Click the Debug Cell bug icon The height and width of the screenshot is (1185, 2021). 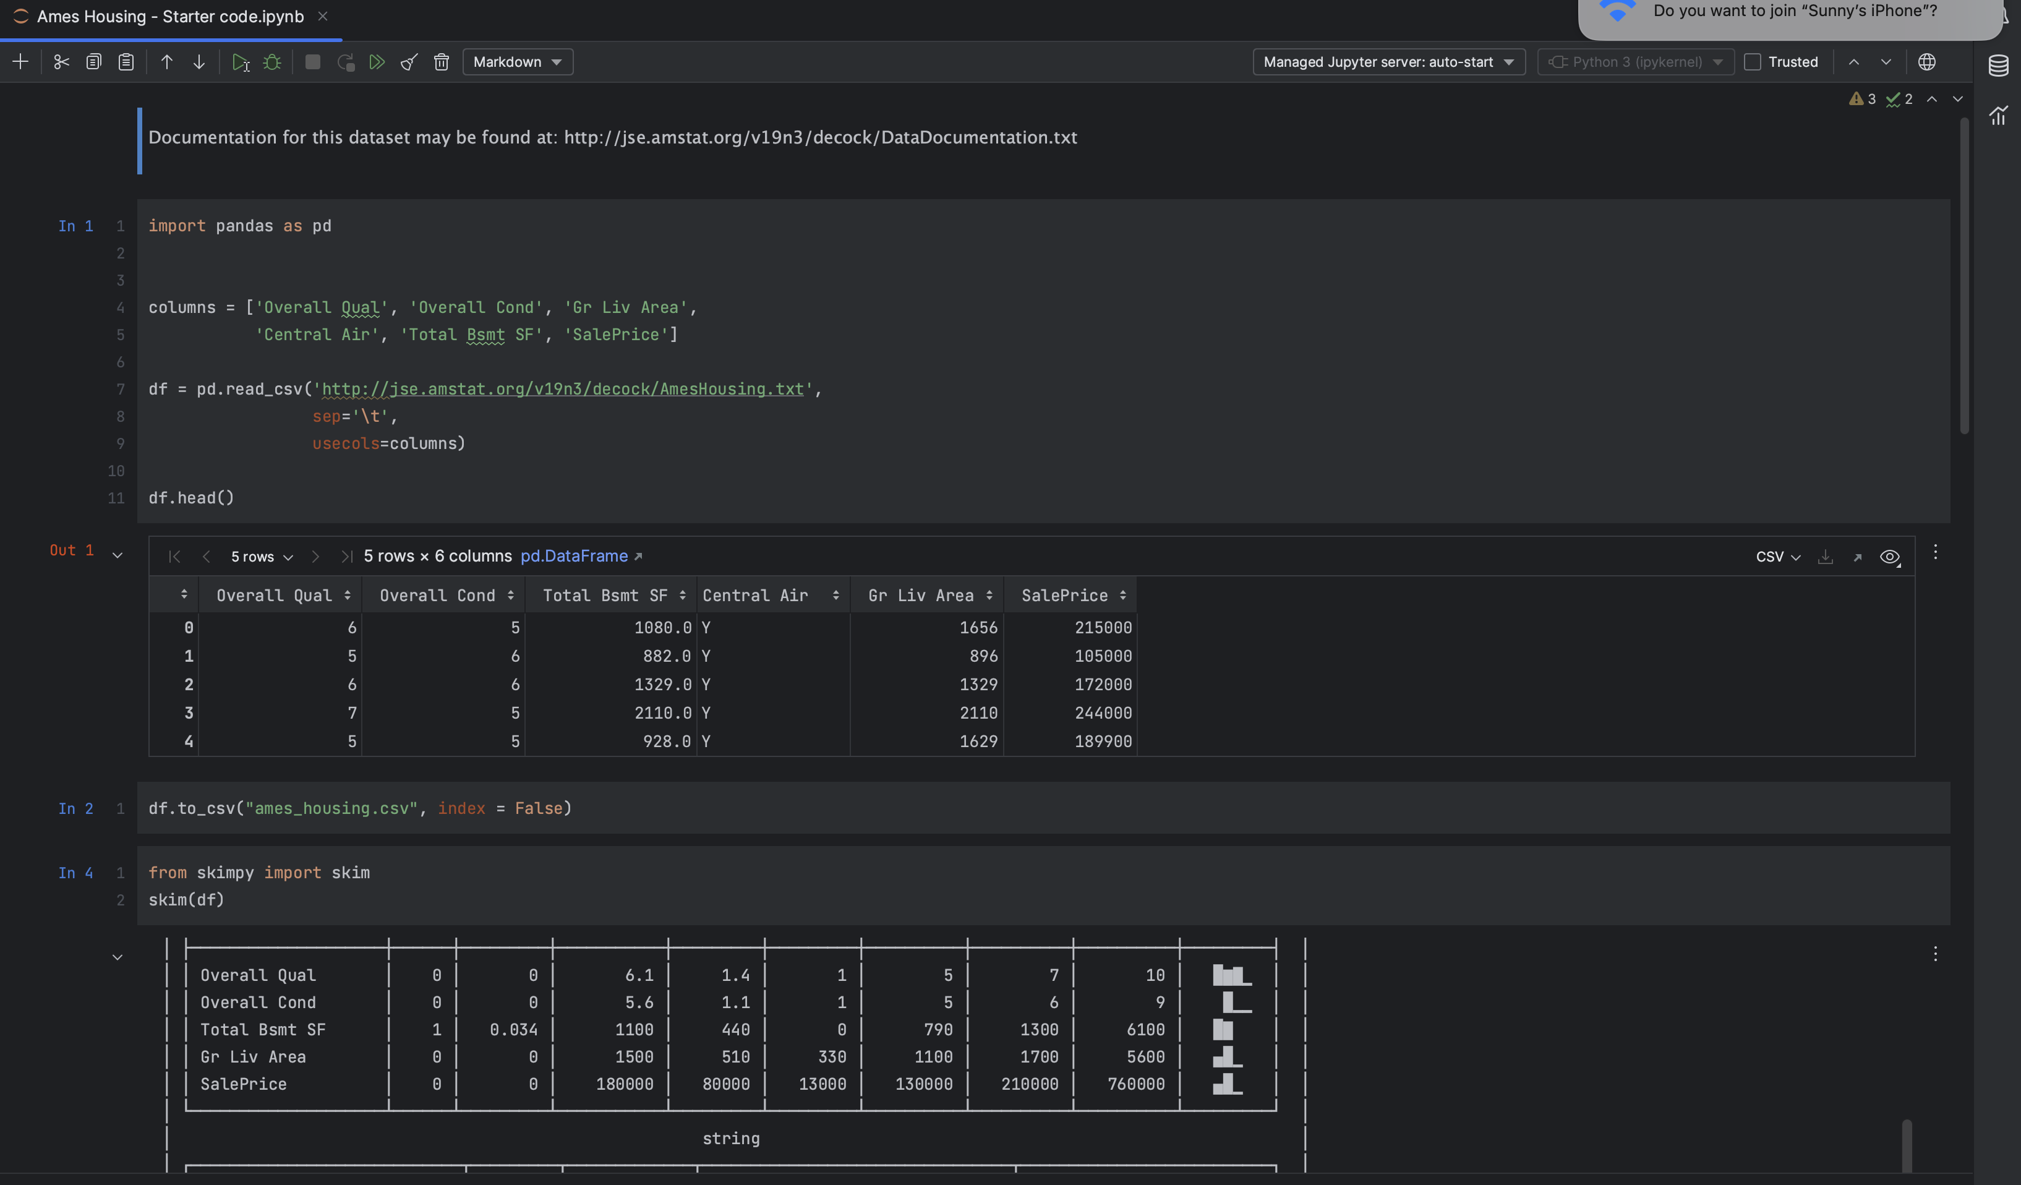pos(272,62)
